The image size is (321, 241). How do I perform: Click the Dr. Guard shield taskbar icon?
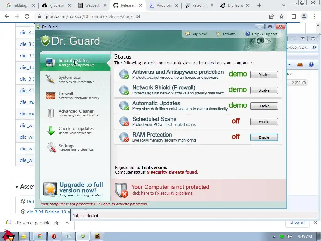click(x=83, y=236)
